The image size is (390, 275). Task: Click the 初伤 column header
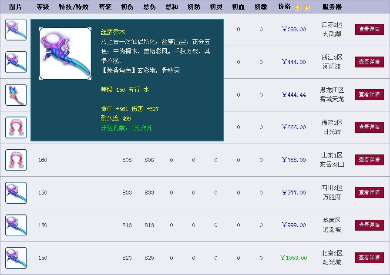point(127,7)
